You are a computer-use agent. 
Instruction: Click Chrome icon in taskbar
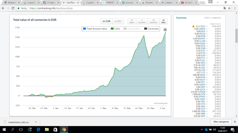click(64, 130)
